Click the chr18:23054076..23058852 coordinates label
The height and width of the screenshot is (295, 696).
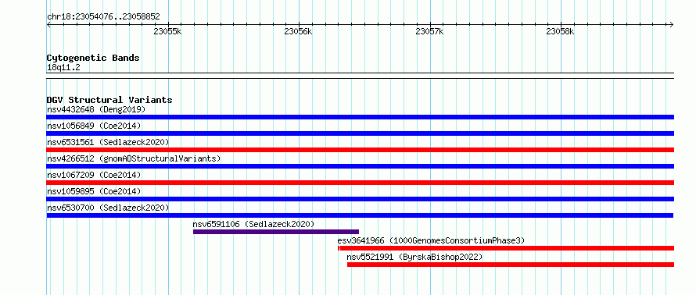pos(103,17)
